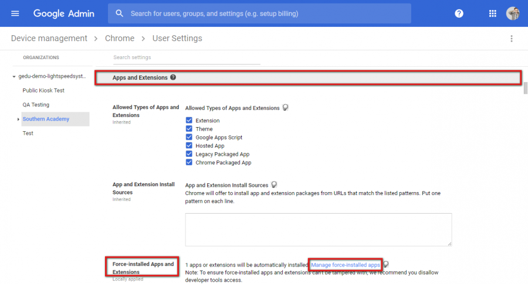
Task: Click lightbulb hint for Allowed Types
Action: (285, 108)
